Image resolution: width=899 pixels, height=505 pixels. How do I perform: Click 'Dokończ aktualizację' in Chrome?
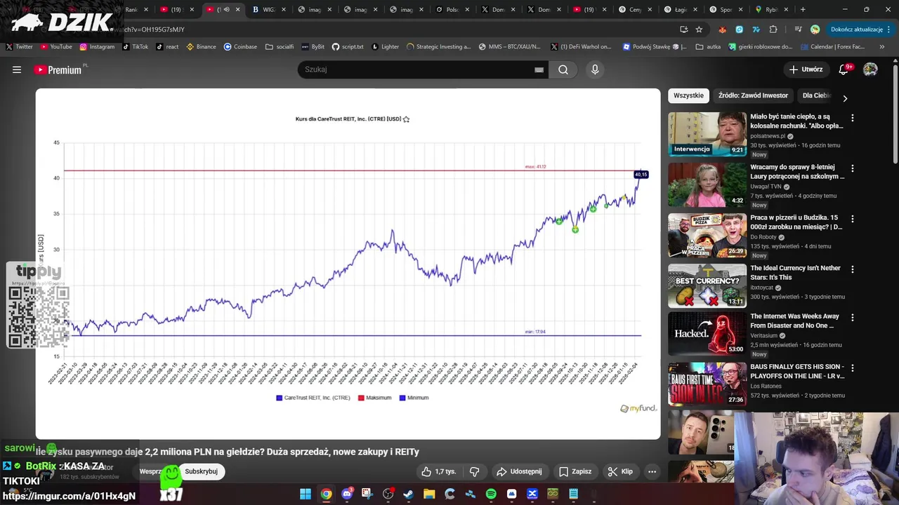pos(856,29)
